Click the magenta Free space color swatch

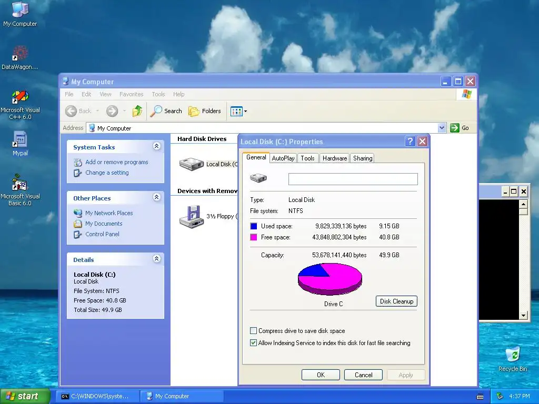point(254,237)
